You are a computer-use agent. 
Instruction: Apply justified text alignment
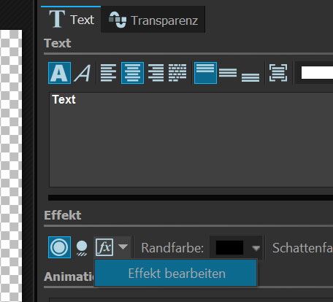(x=177, y=73)
